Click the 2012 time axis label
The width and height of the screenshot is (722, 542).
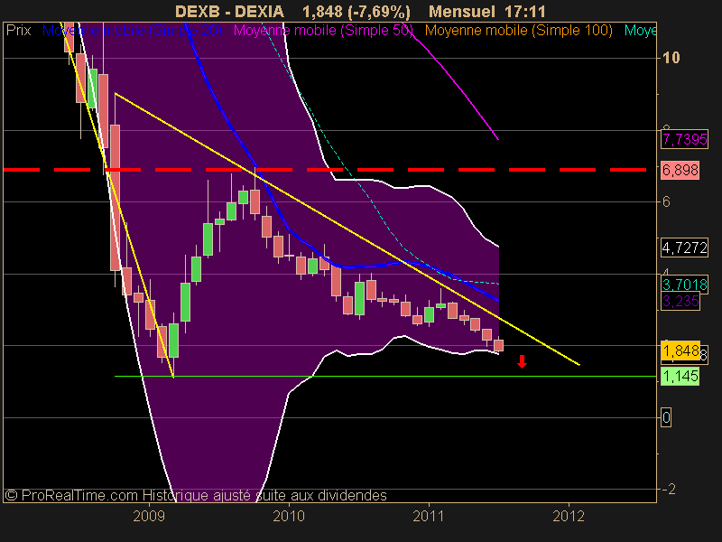(x=569, y=516)
